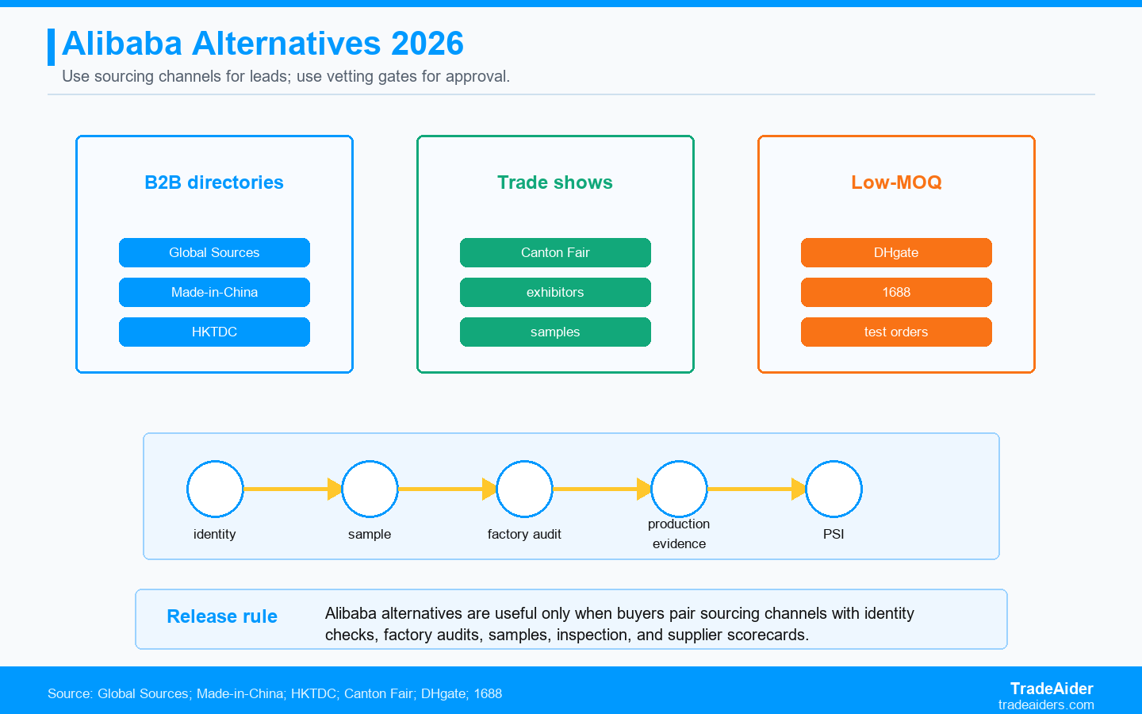Click the Source citation line

274,693
